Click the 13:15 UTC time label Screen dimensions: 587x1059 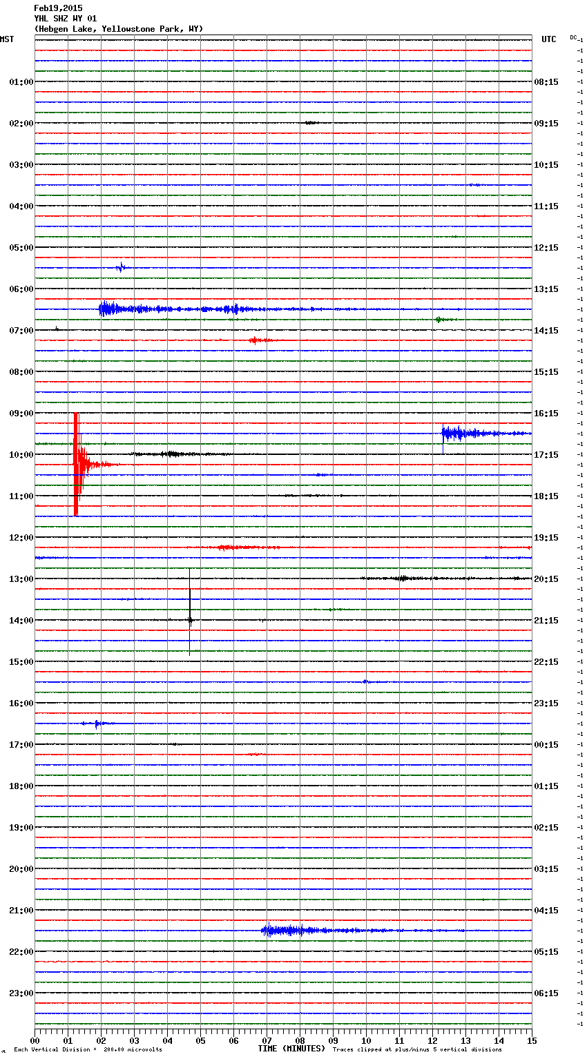[x=546, y=289]
